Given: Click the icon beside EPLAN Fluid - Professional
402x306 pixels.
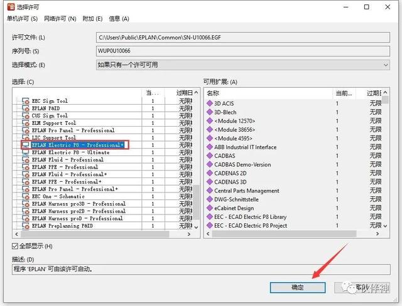Looking at the screenshot, I should (x=26, y=160).
